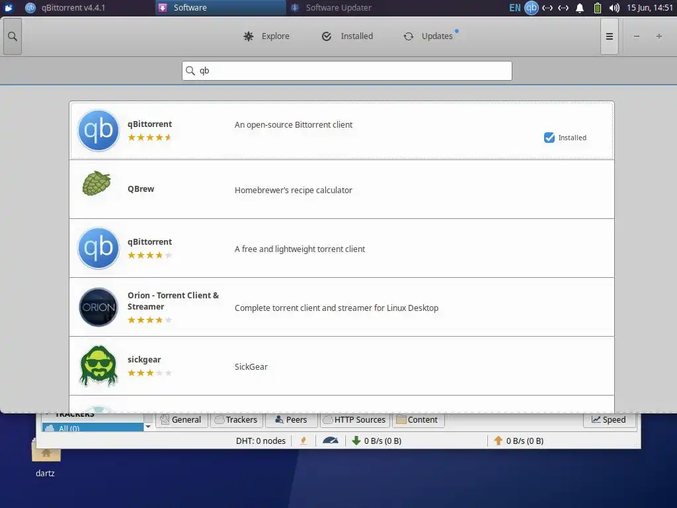Open the hamburger menu in Software window
677x508 pixels.
(609, 36)
